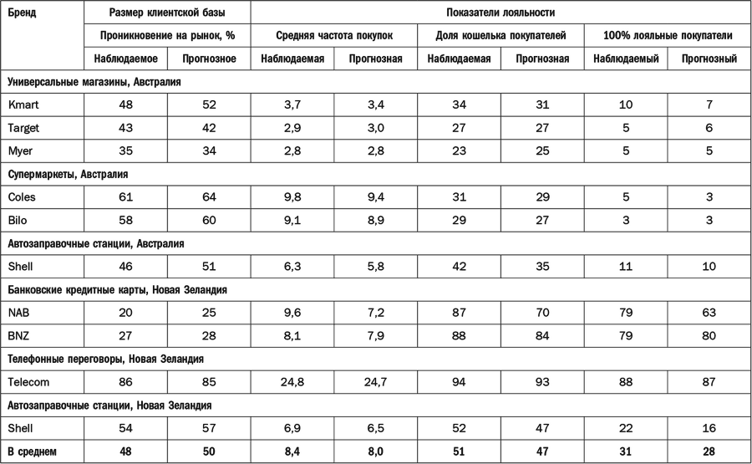
Task: Click Target's forecast frequency value '3,0'
Action: (x=376, y=128)
